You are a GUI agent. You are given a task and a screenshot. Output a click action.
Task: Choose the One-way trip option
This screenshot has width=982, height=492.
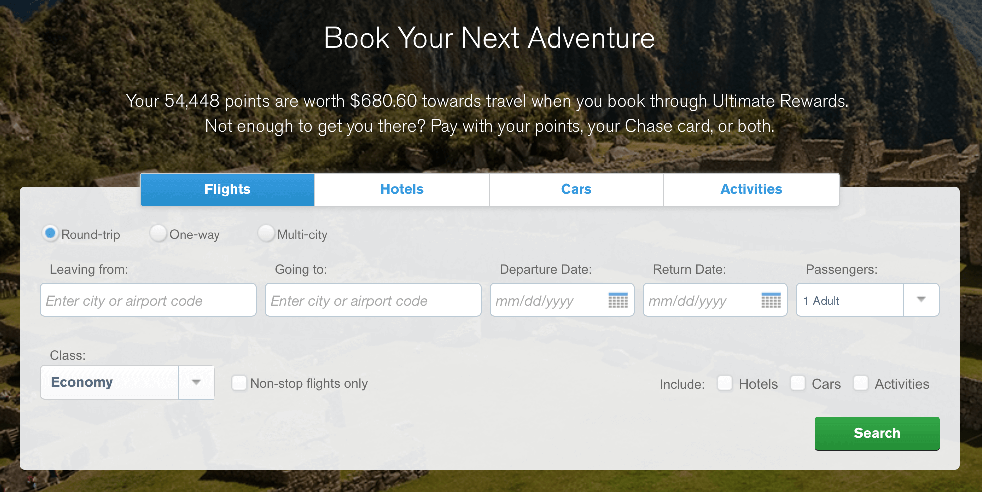coord(158,233)
